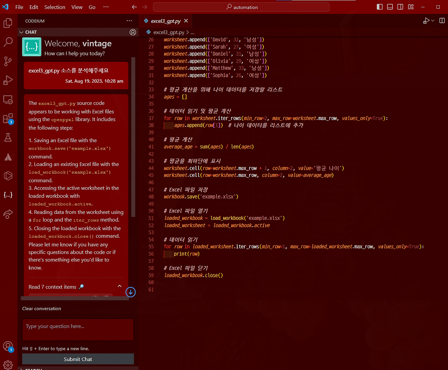Click the CODEIUM panel title
The height and width of the screenshot is (370, 448).
(35, 21)
